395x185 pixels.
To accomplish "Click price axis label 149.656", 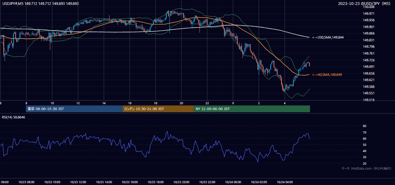I will click(x=369, y=73).
